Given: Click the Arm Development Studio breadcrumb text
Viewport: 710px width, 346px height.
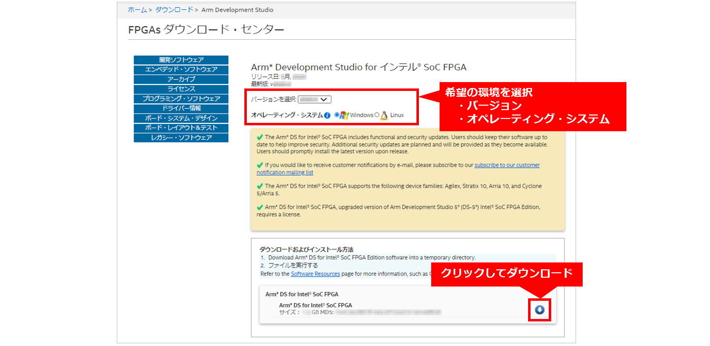Looking at the screenshot, I should (x=237, y=10).
